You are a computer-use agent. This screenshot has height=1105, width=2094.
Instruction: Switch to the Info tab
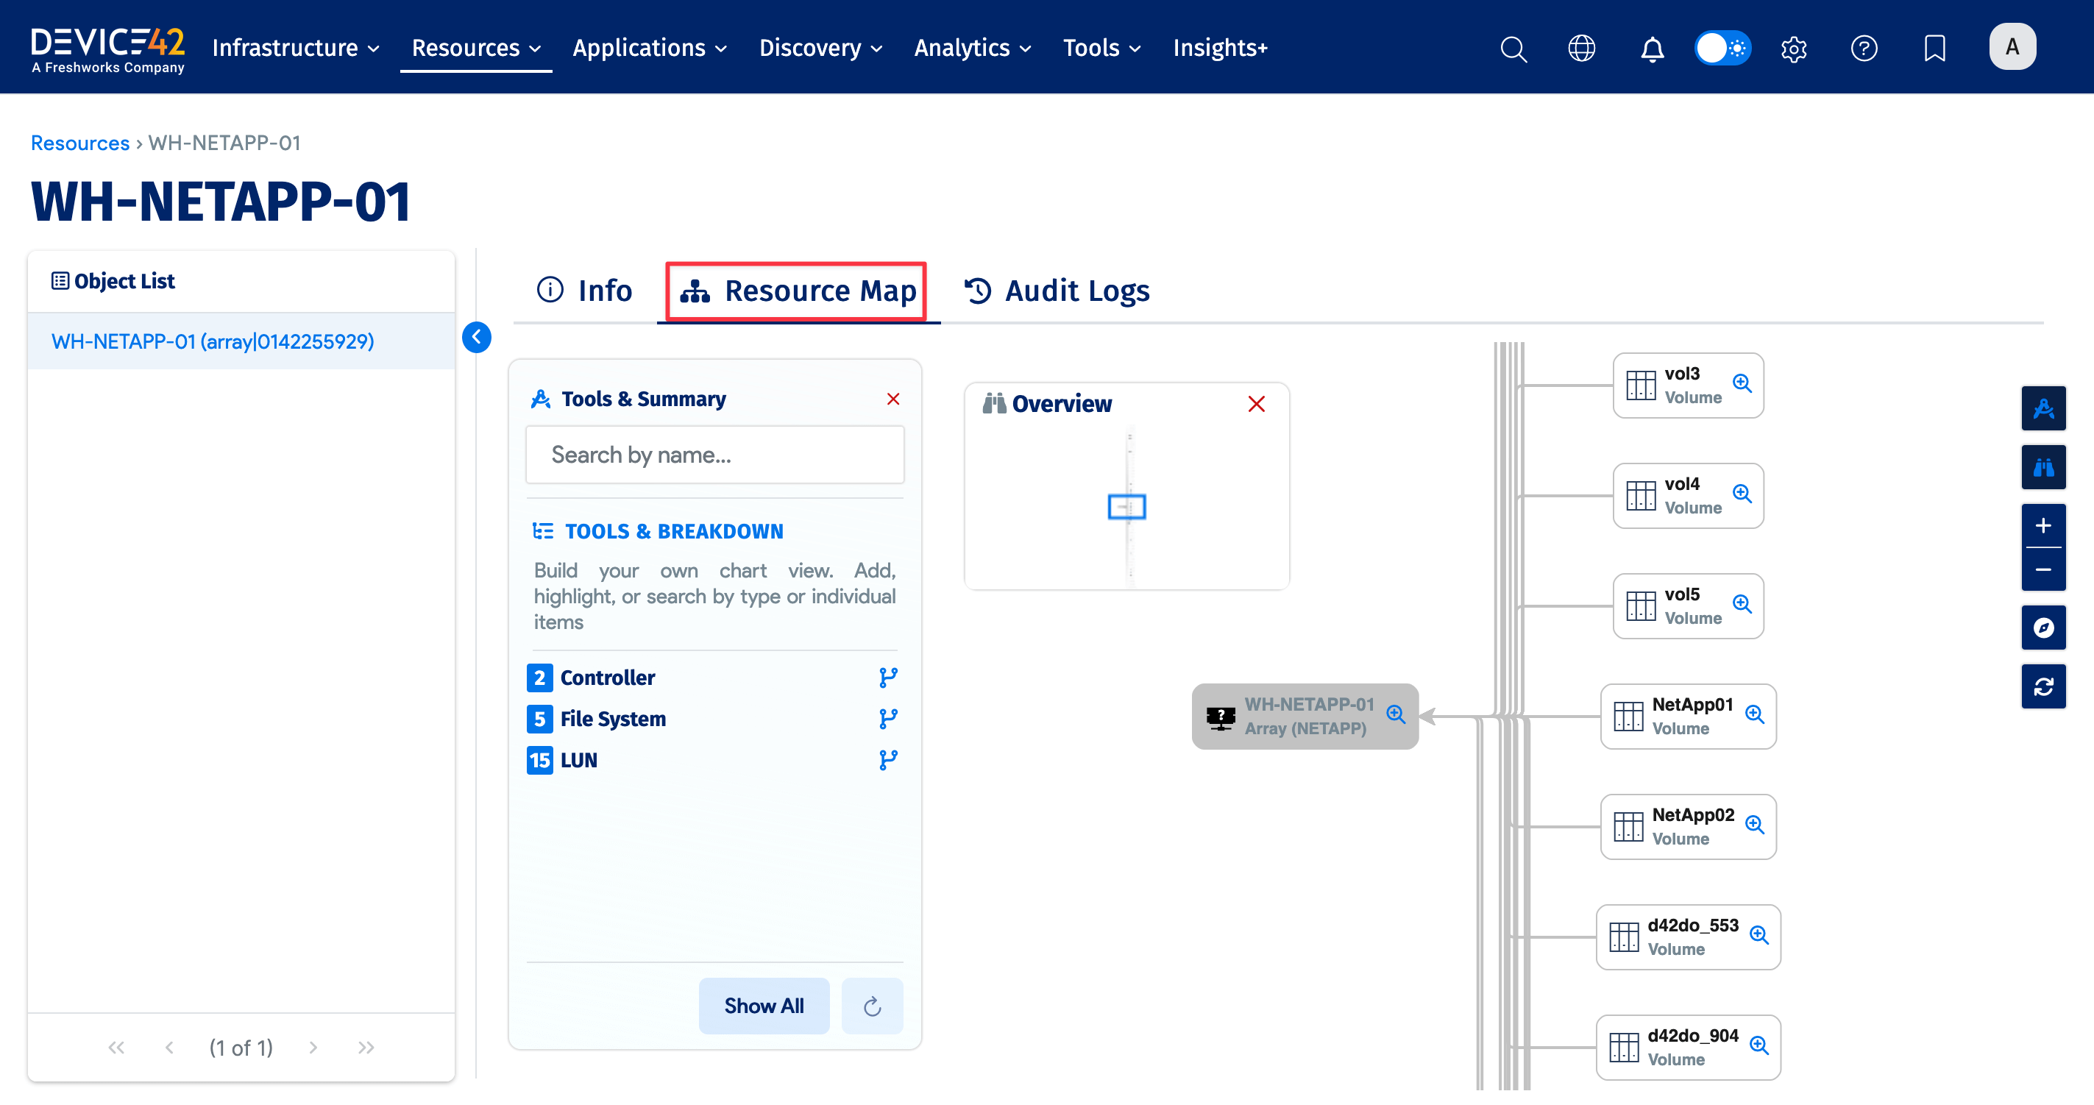(x=584, y=291)
